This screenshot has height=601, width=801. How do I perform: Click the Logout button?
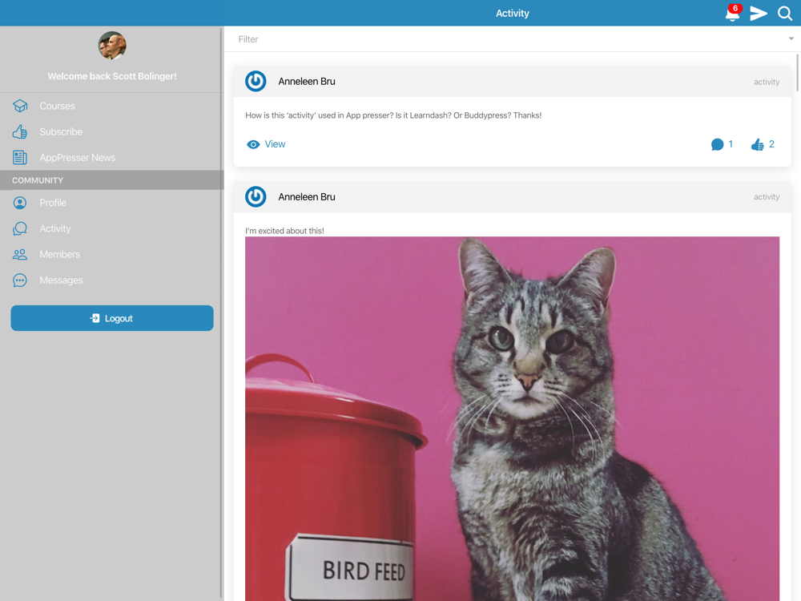point(112,318)
